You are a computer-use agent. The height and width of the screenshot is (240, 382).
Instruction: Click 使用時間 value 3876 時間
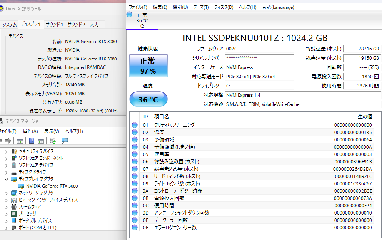362,86
